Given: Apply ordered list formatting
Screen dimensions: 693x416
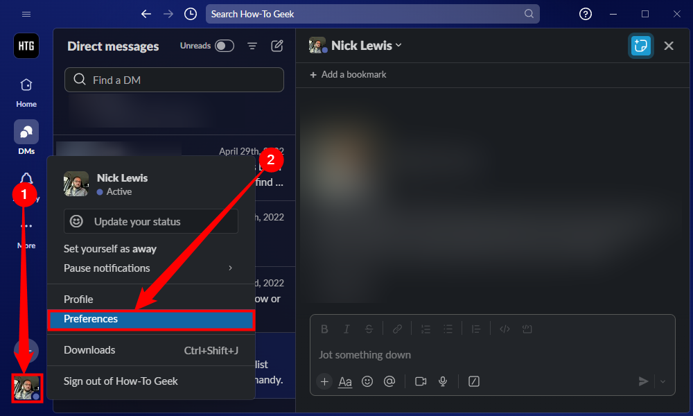Looking at the screenshot, I should (426, 329).
